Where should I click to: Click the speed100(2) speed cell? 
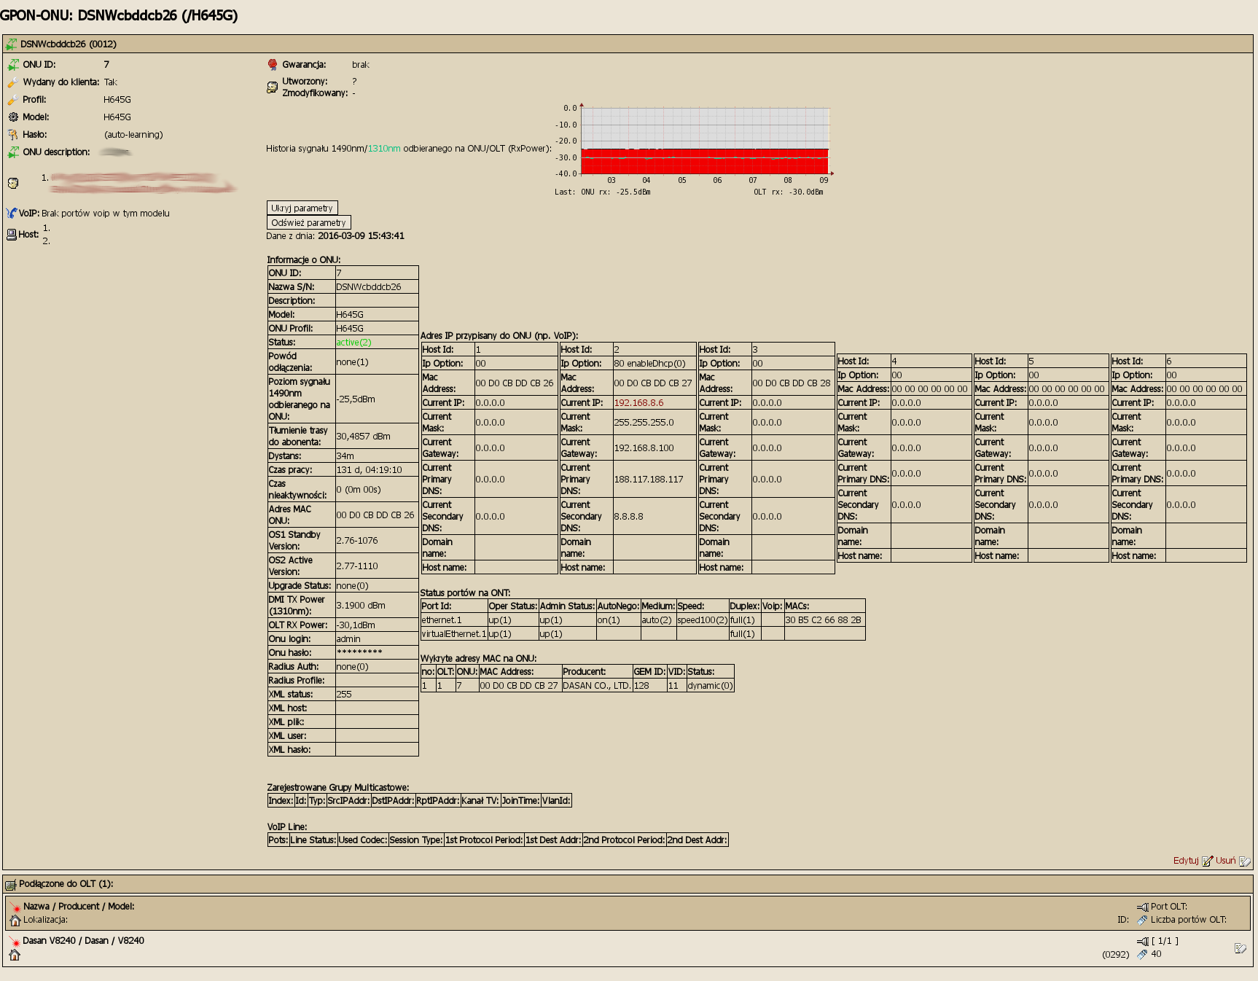pos(703,620)
